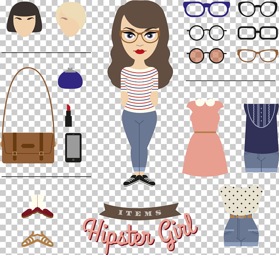279x255 pixels.
Task: Click the 'Hipster Girl' script title
Action: [140, 234]
